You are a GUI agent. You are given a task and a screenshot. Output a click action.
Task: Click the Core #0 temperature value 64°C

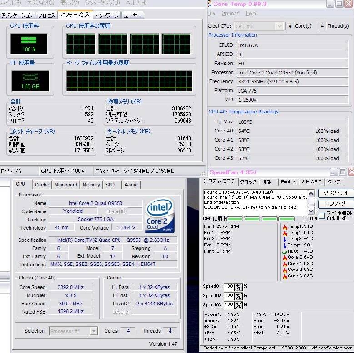coord(274,131)
